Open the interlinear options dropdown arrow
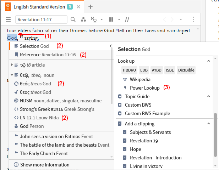 [102, 19]
